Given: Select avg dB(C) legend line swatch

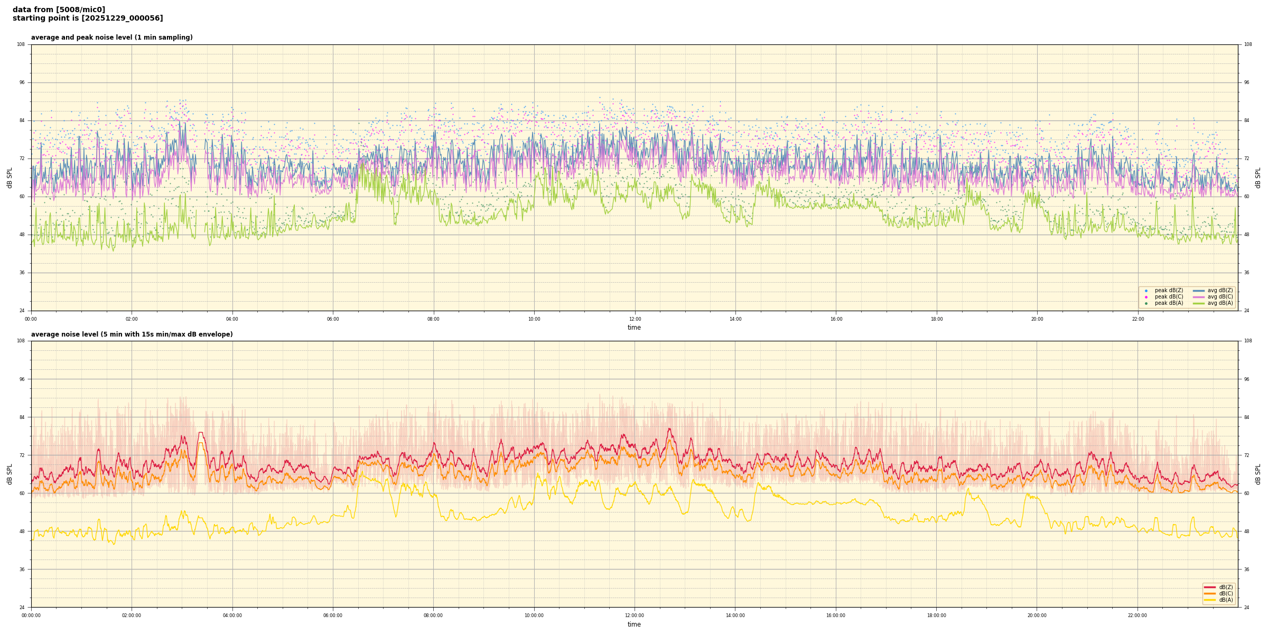Looking at the screenshot, I should pos(1198,297).
